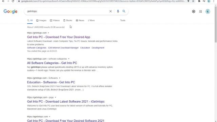The image size is (217, 122).
Task: Open the Software Categories sitelink
Action: (x=37, y=48)
